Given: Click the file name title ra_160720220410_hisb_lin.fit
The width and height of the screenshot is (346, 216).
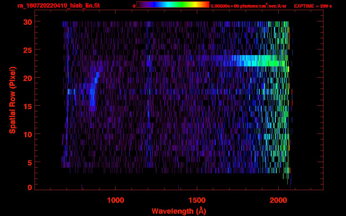Looking at the screenshot, I should pos(58,6).
